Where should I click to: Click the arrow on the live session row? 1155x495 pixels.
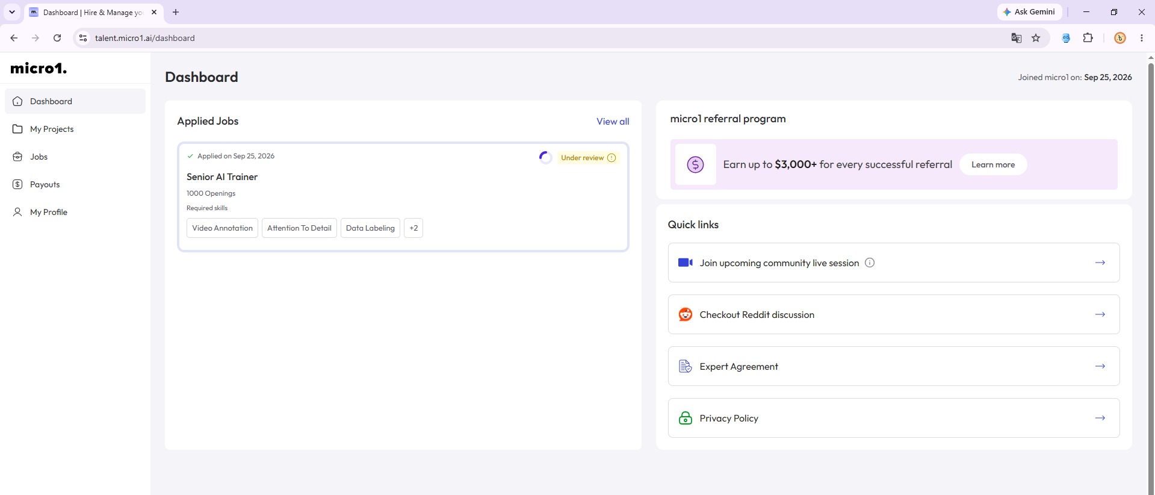(x=1100, y=263)
